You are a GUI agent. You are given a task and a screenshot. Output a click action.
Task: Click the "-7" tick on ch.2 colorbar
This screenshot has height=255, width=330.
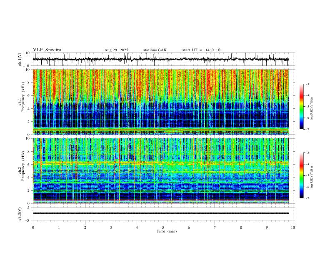click(x=307, y=198)
